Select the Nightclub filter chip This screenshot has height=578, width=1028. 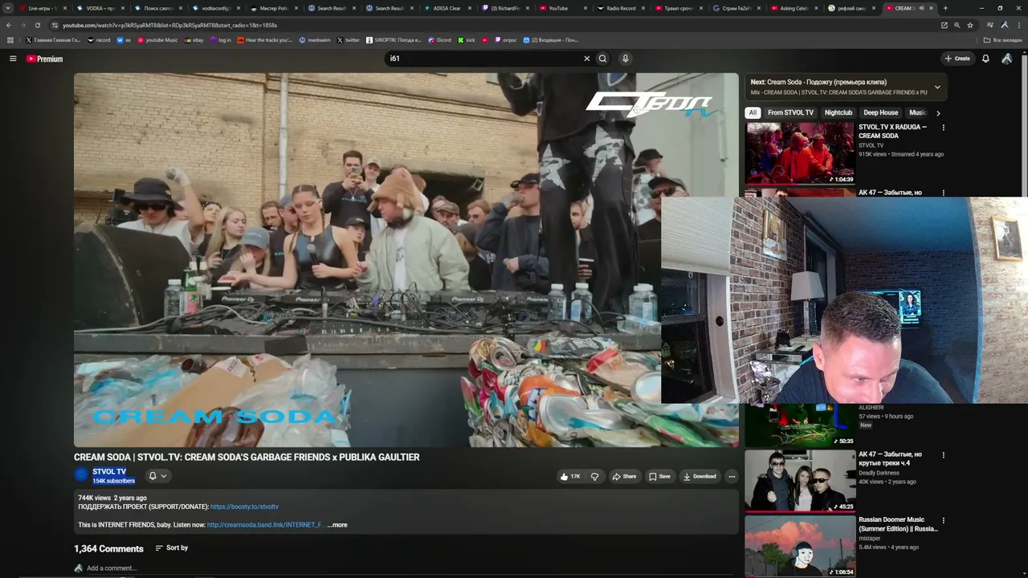point(838,113)
